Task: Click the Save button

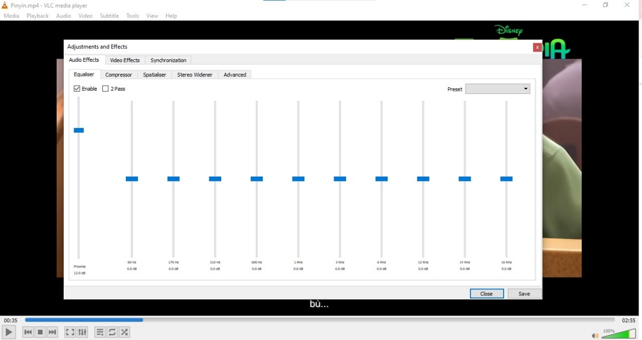Action: (x=524, y=294)
